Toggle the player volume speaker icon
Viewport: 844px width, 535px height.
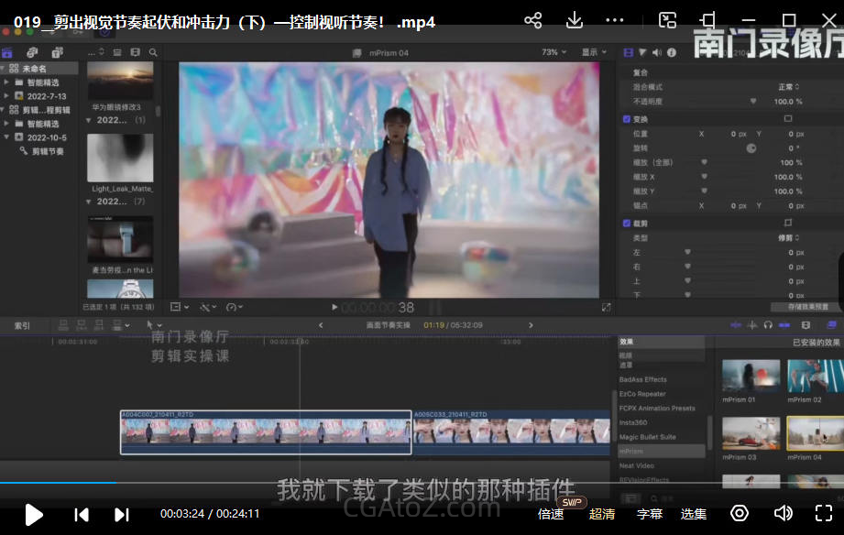[784, 513]
